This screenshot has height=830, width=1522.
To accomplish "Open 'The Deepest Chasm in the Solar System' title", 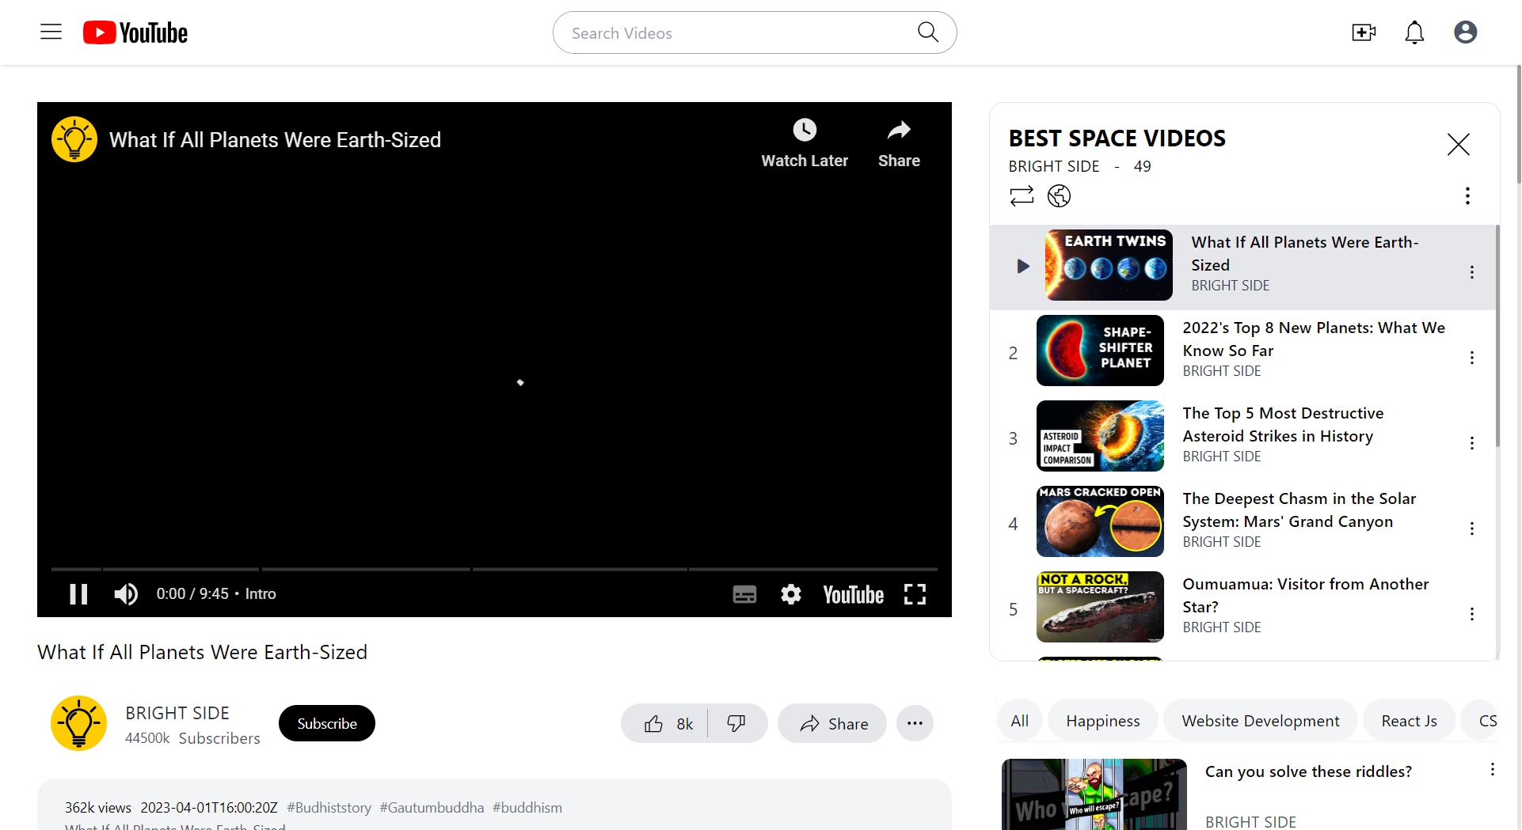I will point(1299,510).
